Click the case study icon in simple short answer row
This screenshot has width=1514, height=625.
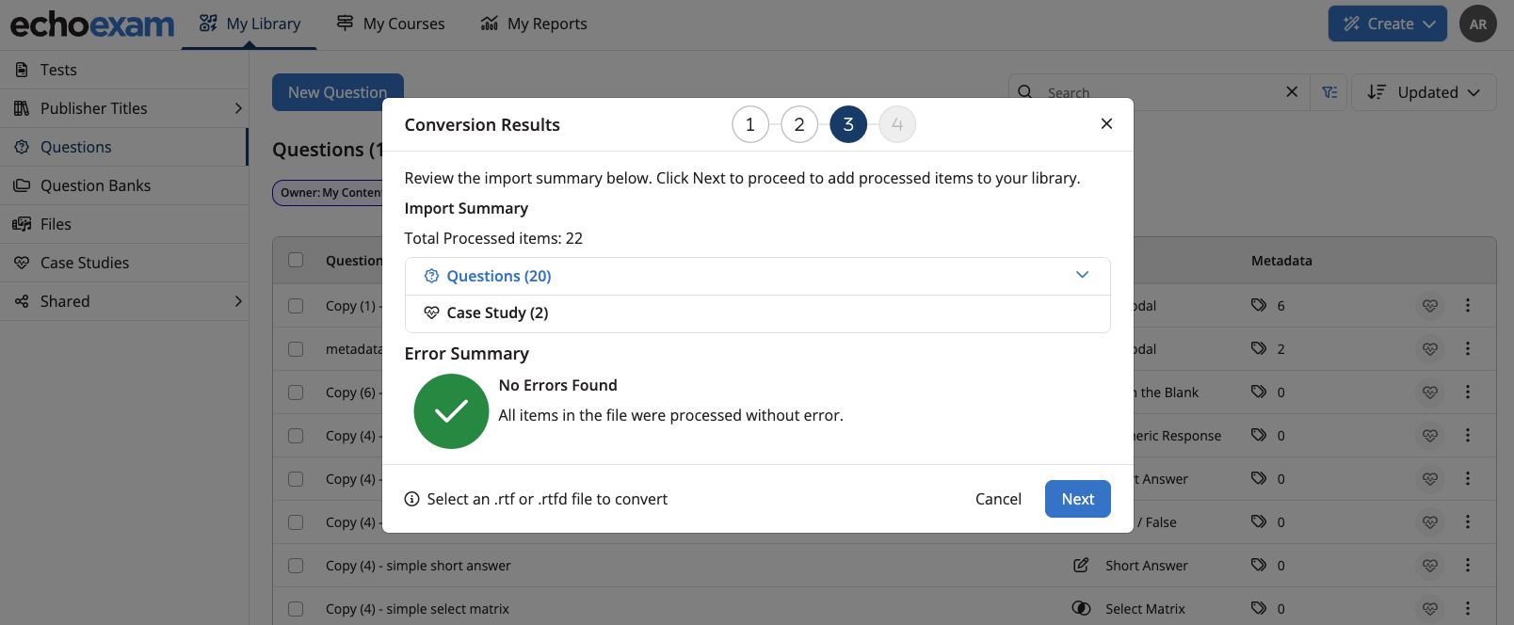pos(1429,565)
